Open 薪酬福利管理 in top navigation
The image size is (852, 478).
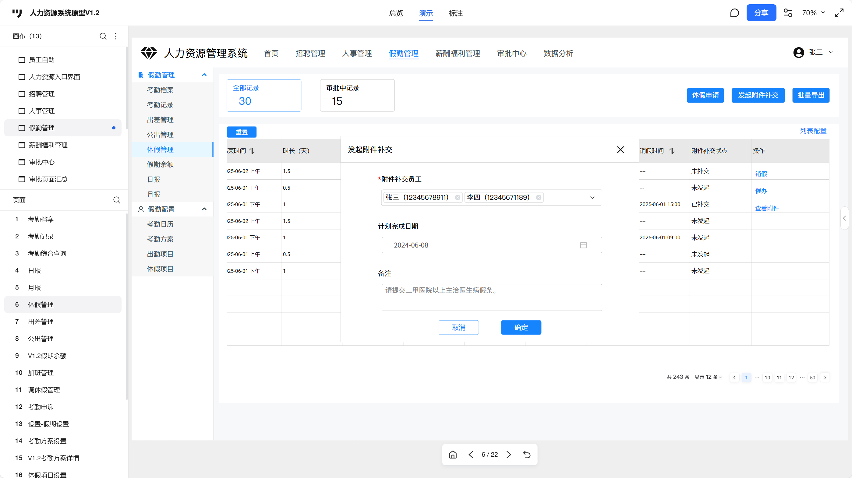coord(458,53)
